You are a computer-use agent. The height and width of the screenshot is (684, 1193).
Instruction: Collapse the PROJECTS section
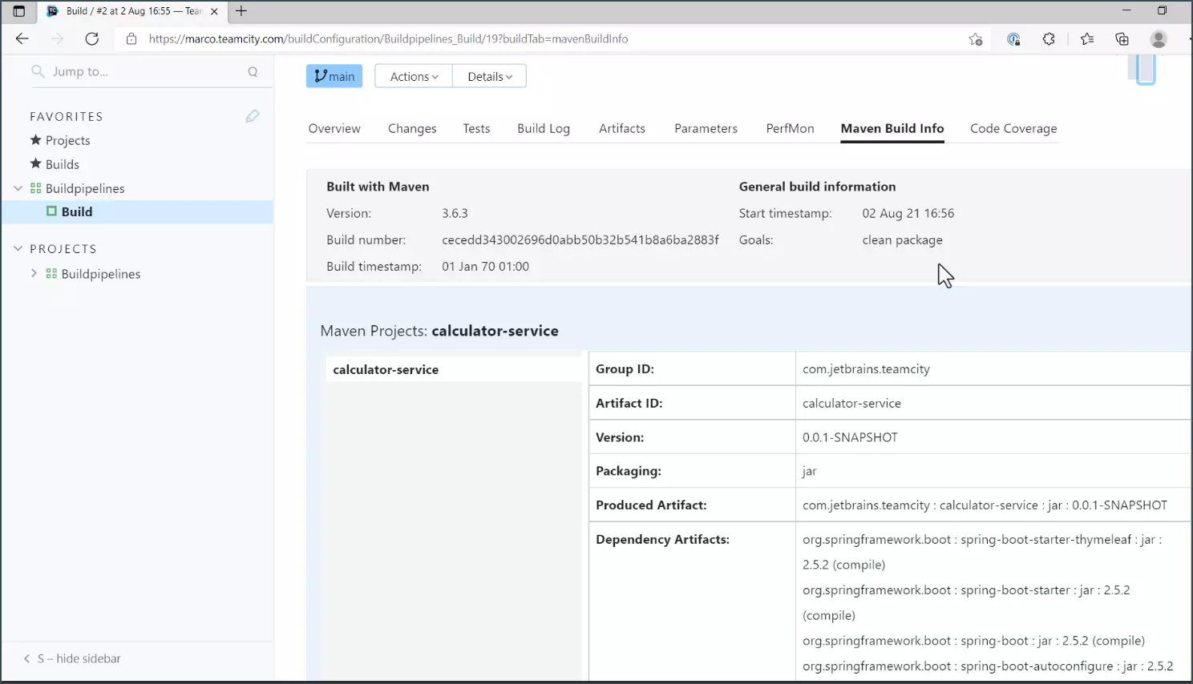pyautogui.click(x=18, y=248)
